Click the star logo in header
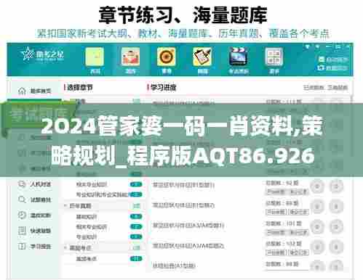This screenshot has width=363, height=280. point(28,54)
